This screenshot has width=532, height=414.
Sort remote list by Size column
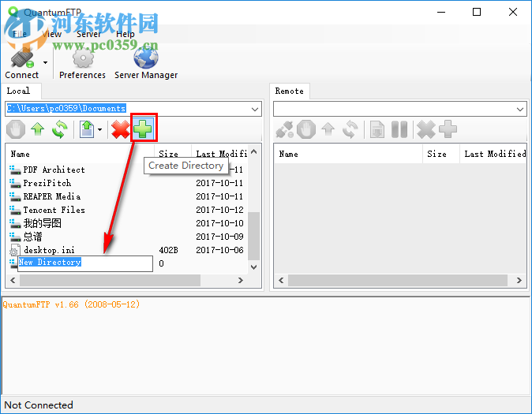[441, 154]
